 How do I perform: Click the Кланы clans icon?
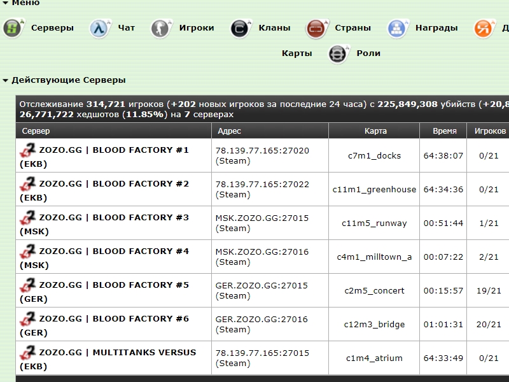(x=240, y=28)
